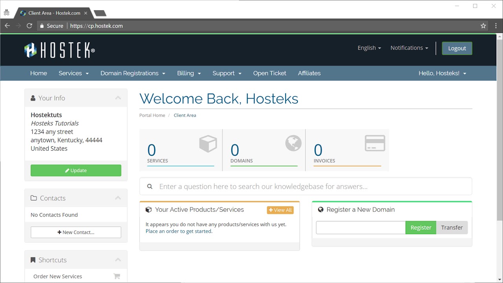503x283 pixels.
Task: Open the Notifications dropdown
Action: tap(409, 48)
